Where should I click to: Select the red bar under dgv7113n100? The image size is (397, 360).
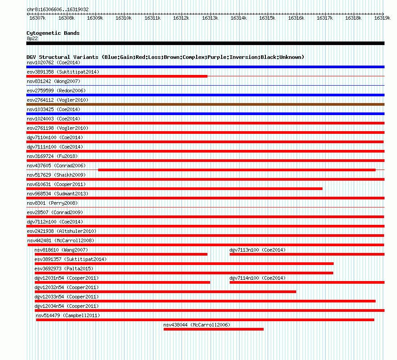307,254
